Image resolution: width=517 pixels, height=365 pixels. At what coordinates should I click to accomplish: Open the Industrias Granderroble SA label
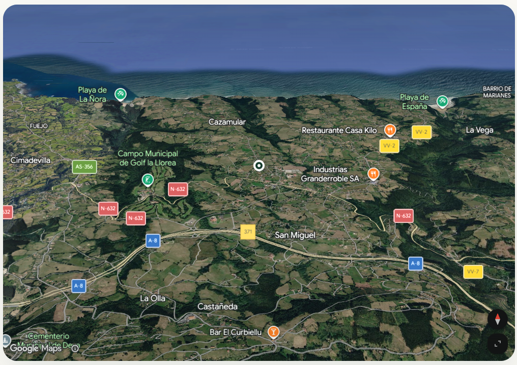[x=330, y=174]
